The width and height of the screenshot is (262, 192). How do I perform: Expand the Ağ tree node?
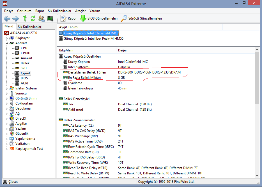(7, 114)
